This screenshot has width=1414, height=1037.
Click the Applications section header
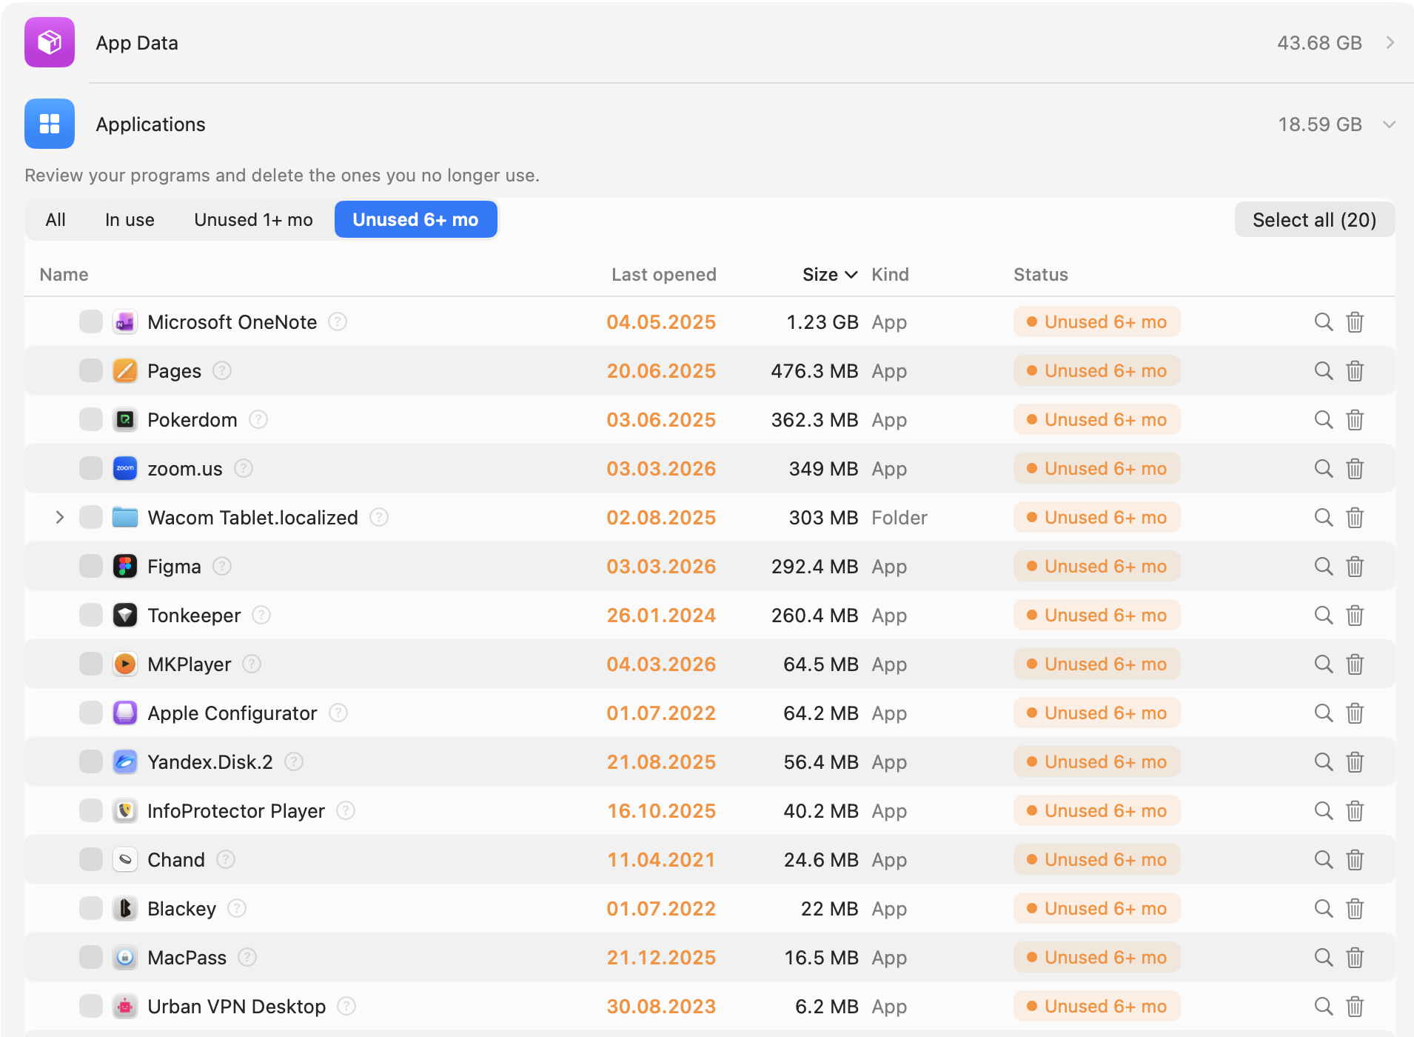(708, 124)
